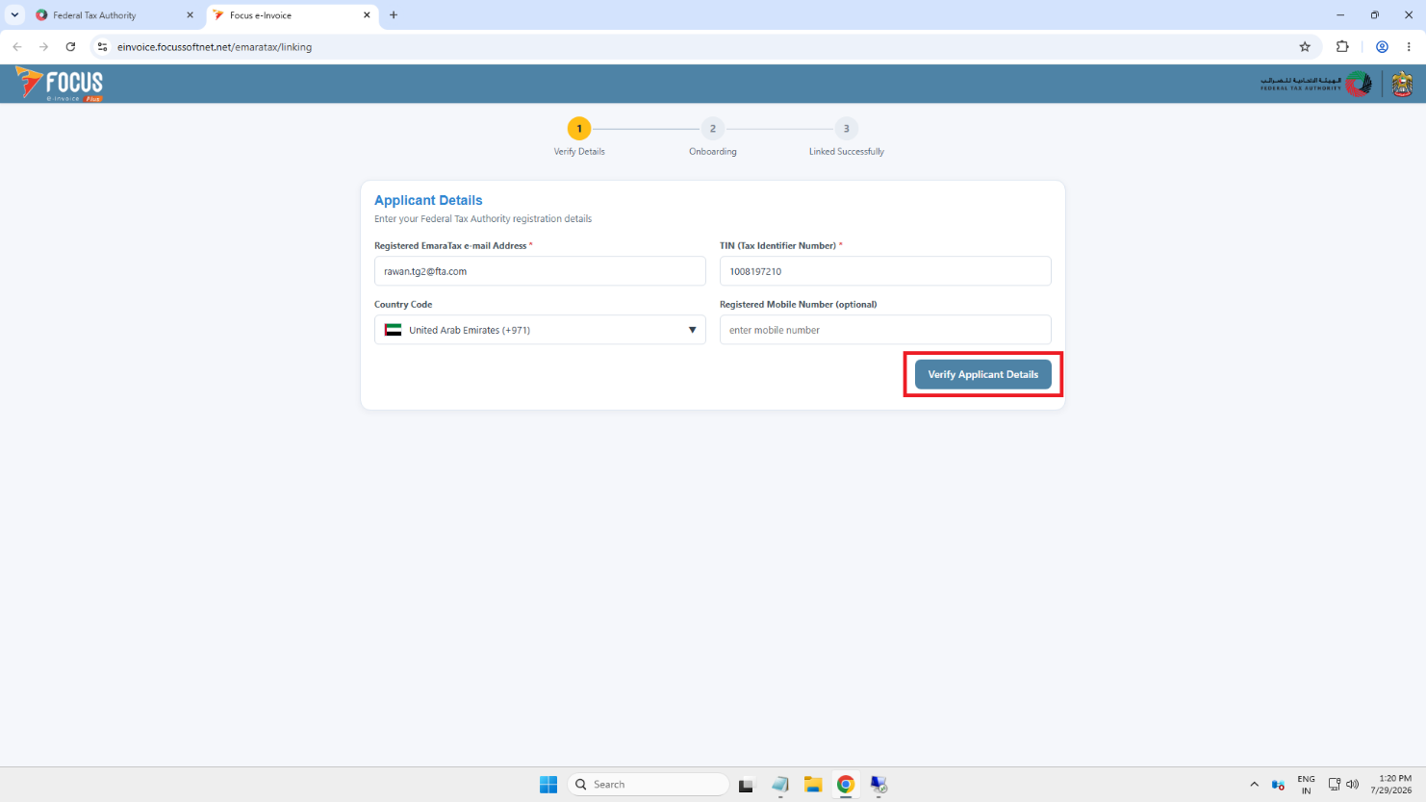Open the Windows Start menu
The width and height of the screenshot is (1426, 802).
click(548, 785)
